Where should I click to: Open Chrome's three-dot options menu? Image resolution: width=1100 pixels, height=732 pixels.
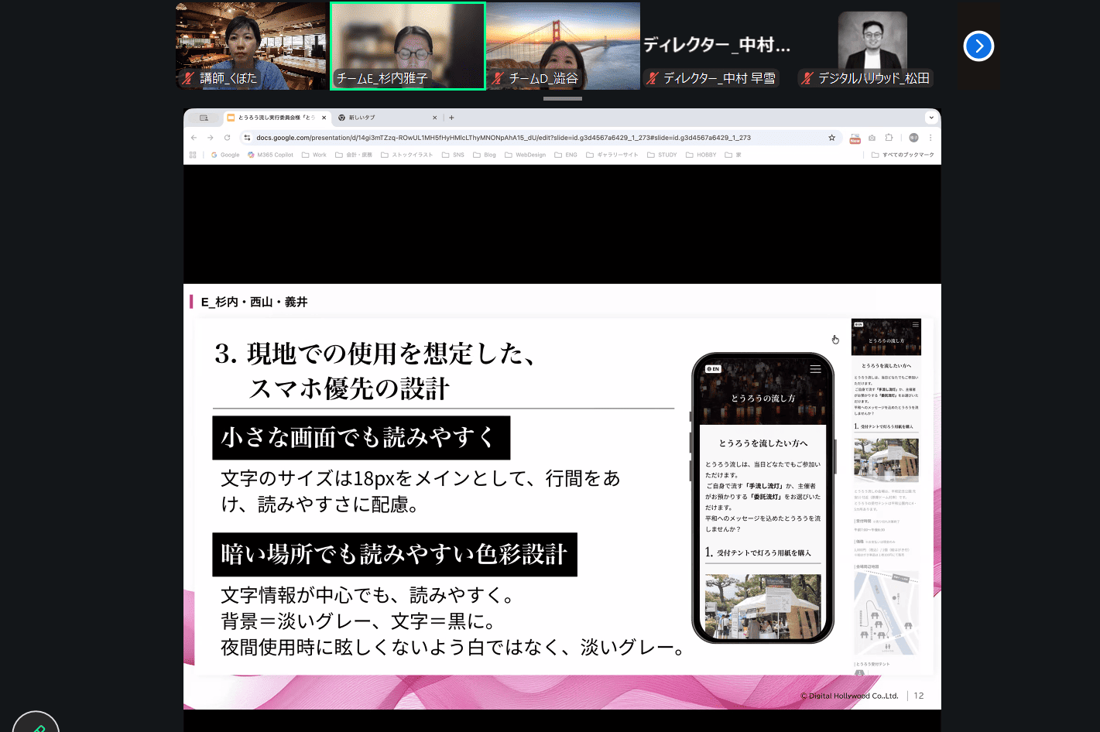tap(930, 137)
